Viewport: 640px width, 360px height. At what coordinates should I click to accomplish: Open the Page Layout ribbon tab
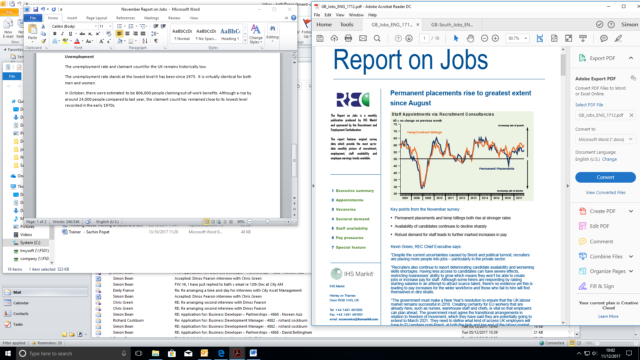click(x=96, y=18)
